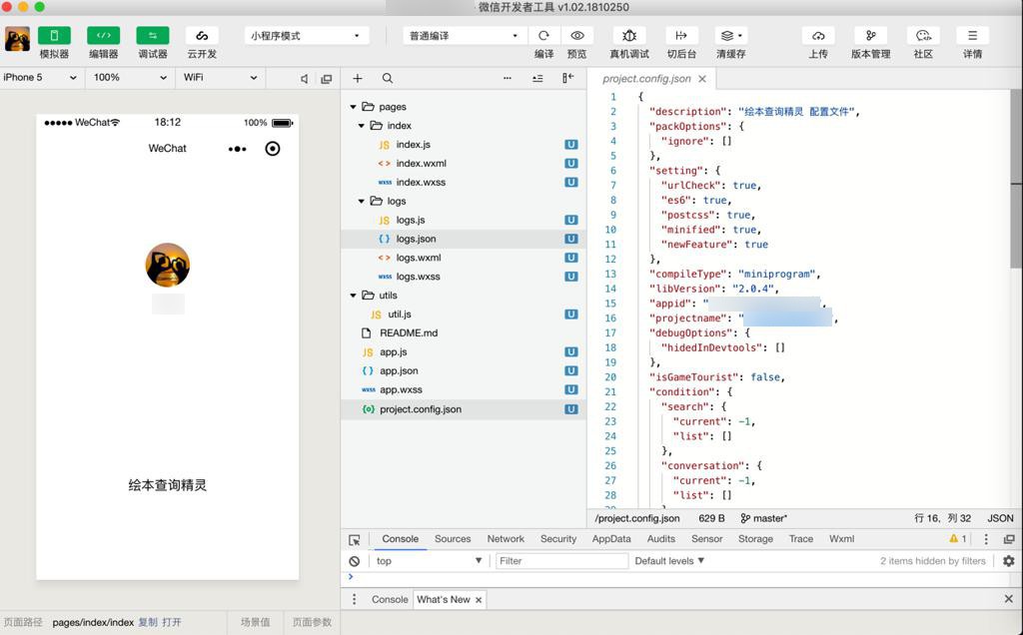Click the capsule close circle button
The width and height of the screenshot is (1023, 635).
coord(273,149)
